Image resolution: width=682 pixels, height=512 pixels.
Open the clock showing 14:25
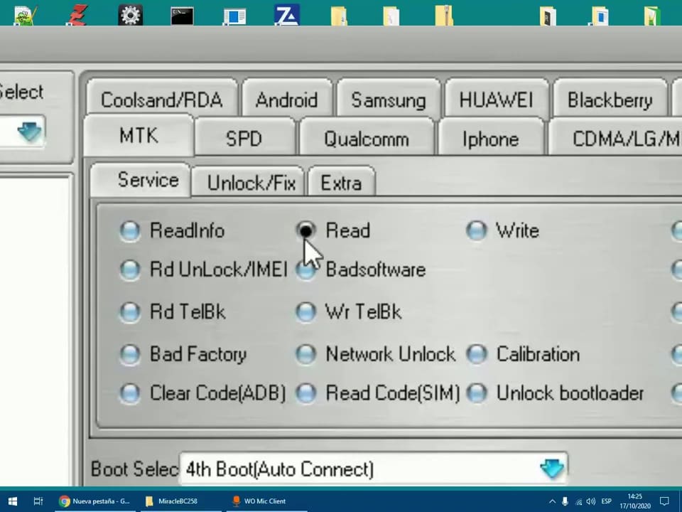635,501
